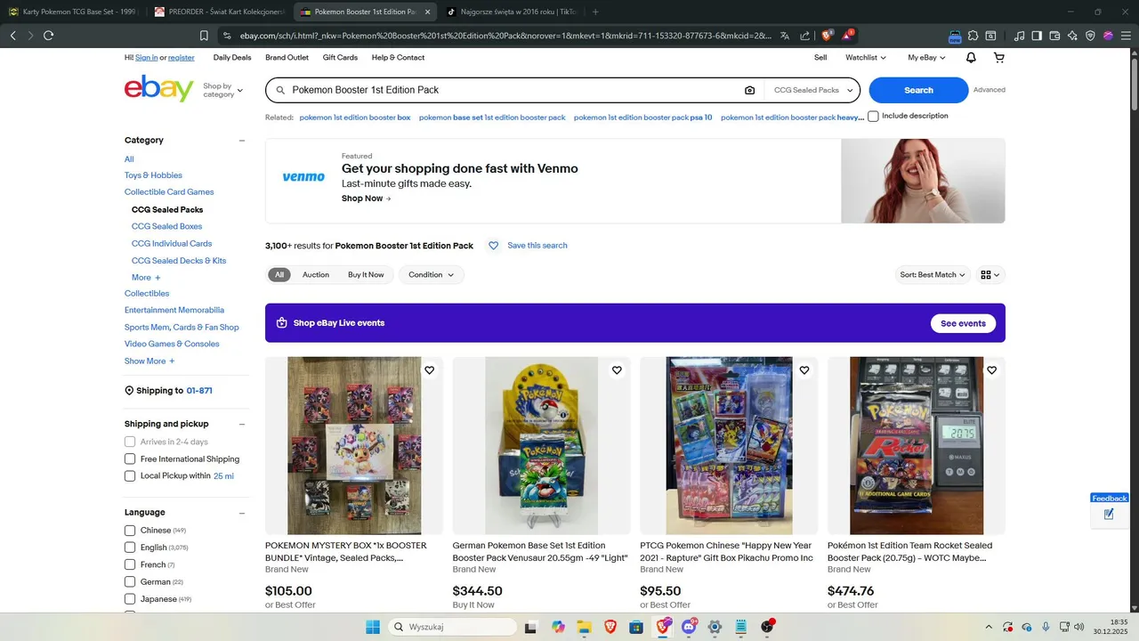
Task: Save this search heart icon
Action: 493,246
